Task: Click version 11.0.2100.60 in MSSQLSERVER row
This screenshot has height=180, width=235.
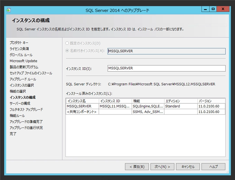Action: click(x=211, y=106)
